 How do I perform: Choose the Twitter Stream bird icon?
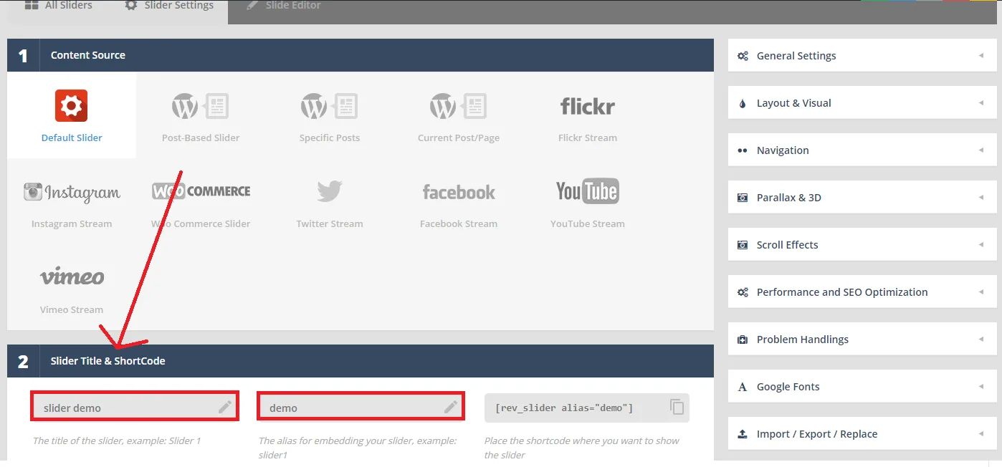pos(330,191)
